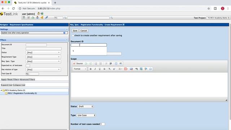
Task: Toggle strikethrough formatting in Scope editor
Action: [x=104, y=69]
